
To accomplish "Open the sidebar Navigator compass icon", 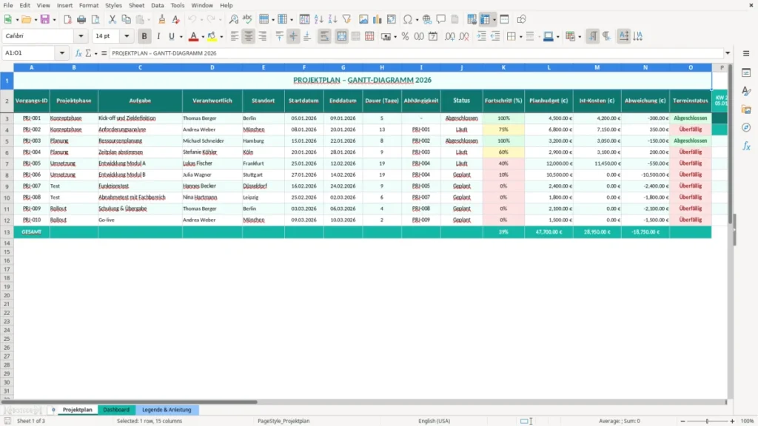I will (x=746, y=127).
